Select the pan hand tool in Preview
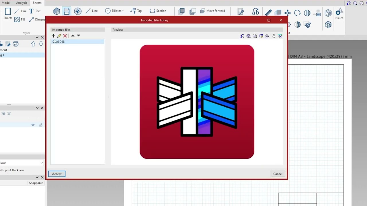Screen dimensions: 367x206 tap(274, 36)
